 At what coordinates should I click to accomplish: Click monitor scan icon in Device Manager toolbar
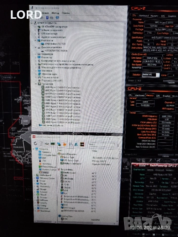click(57, 17)
